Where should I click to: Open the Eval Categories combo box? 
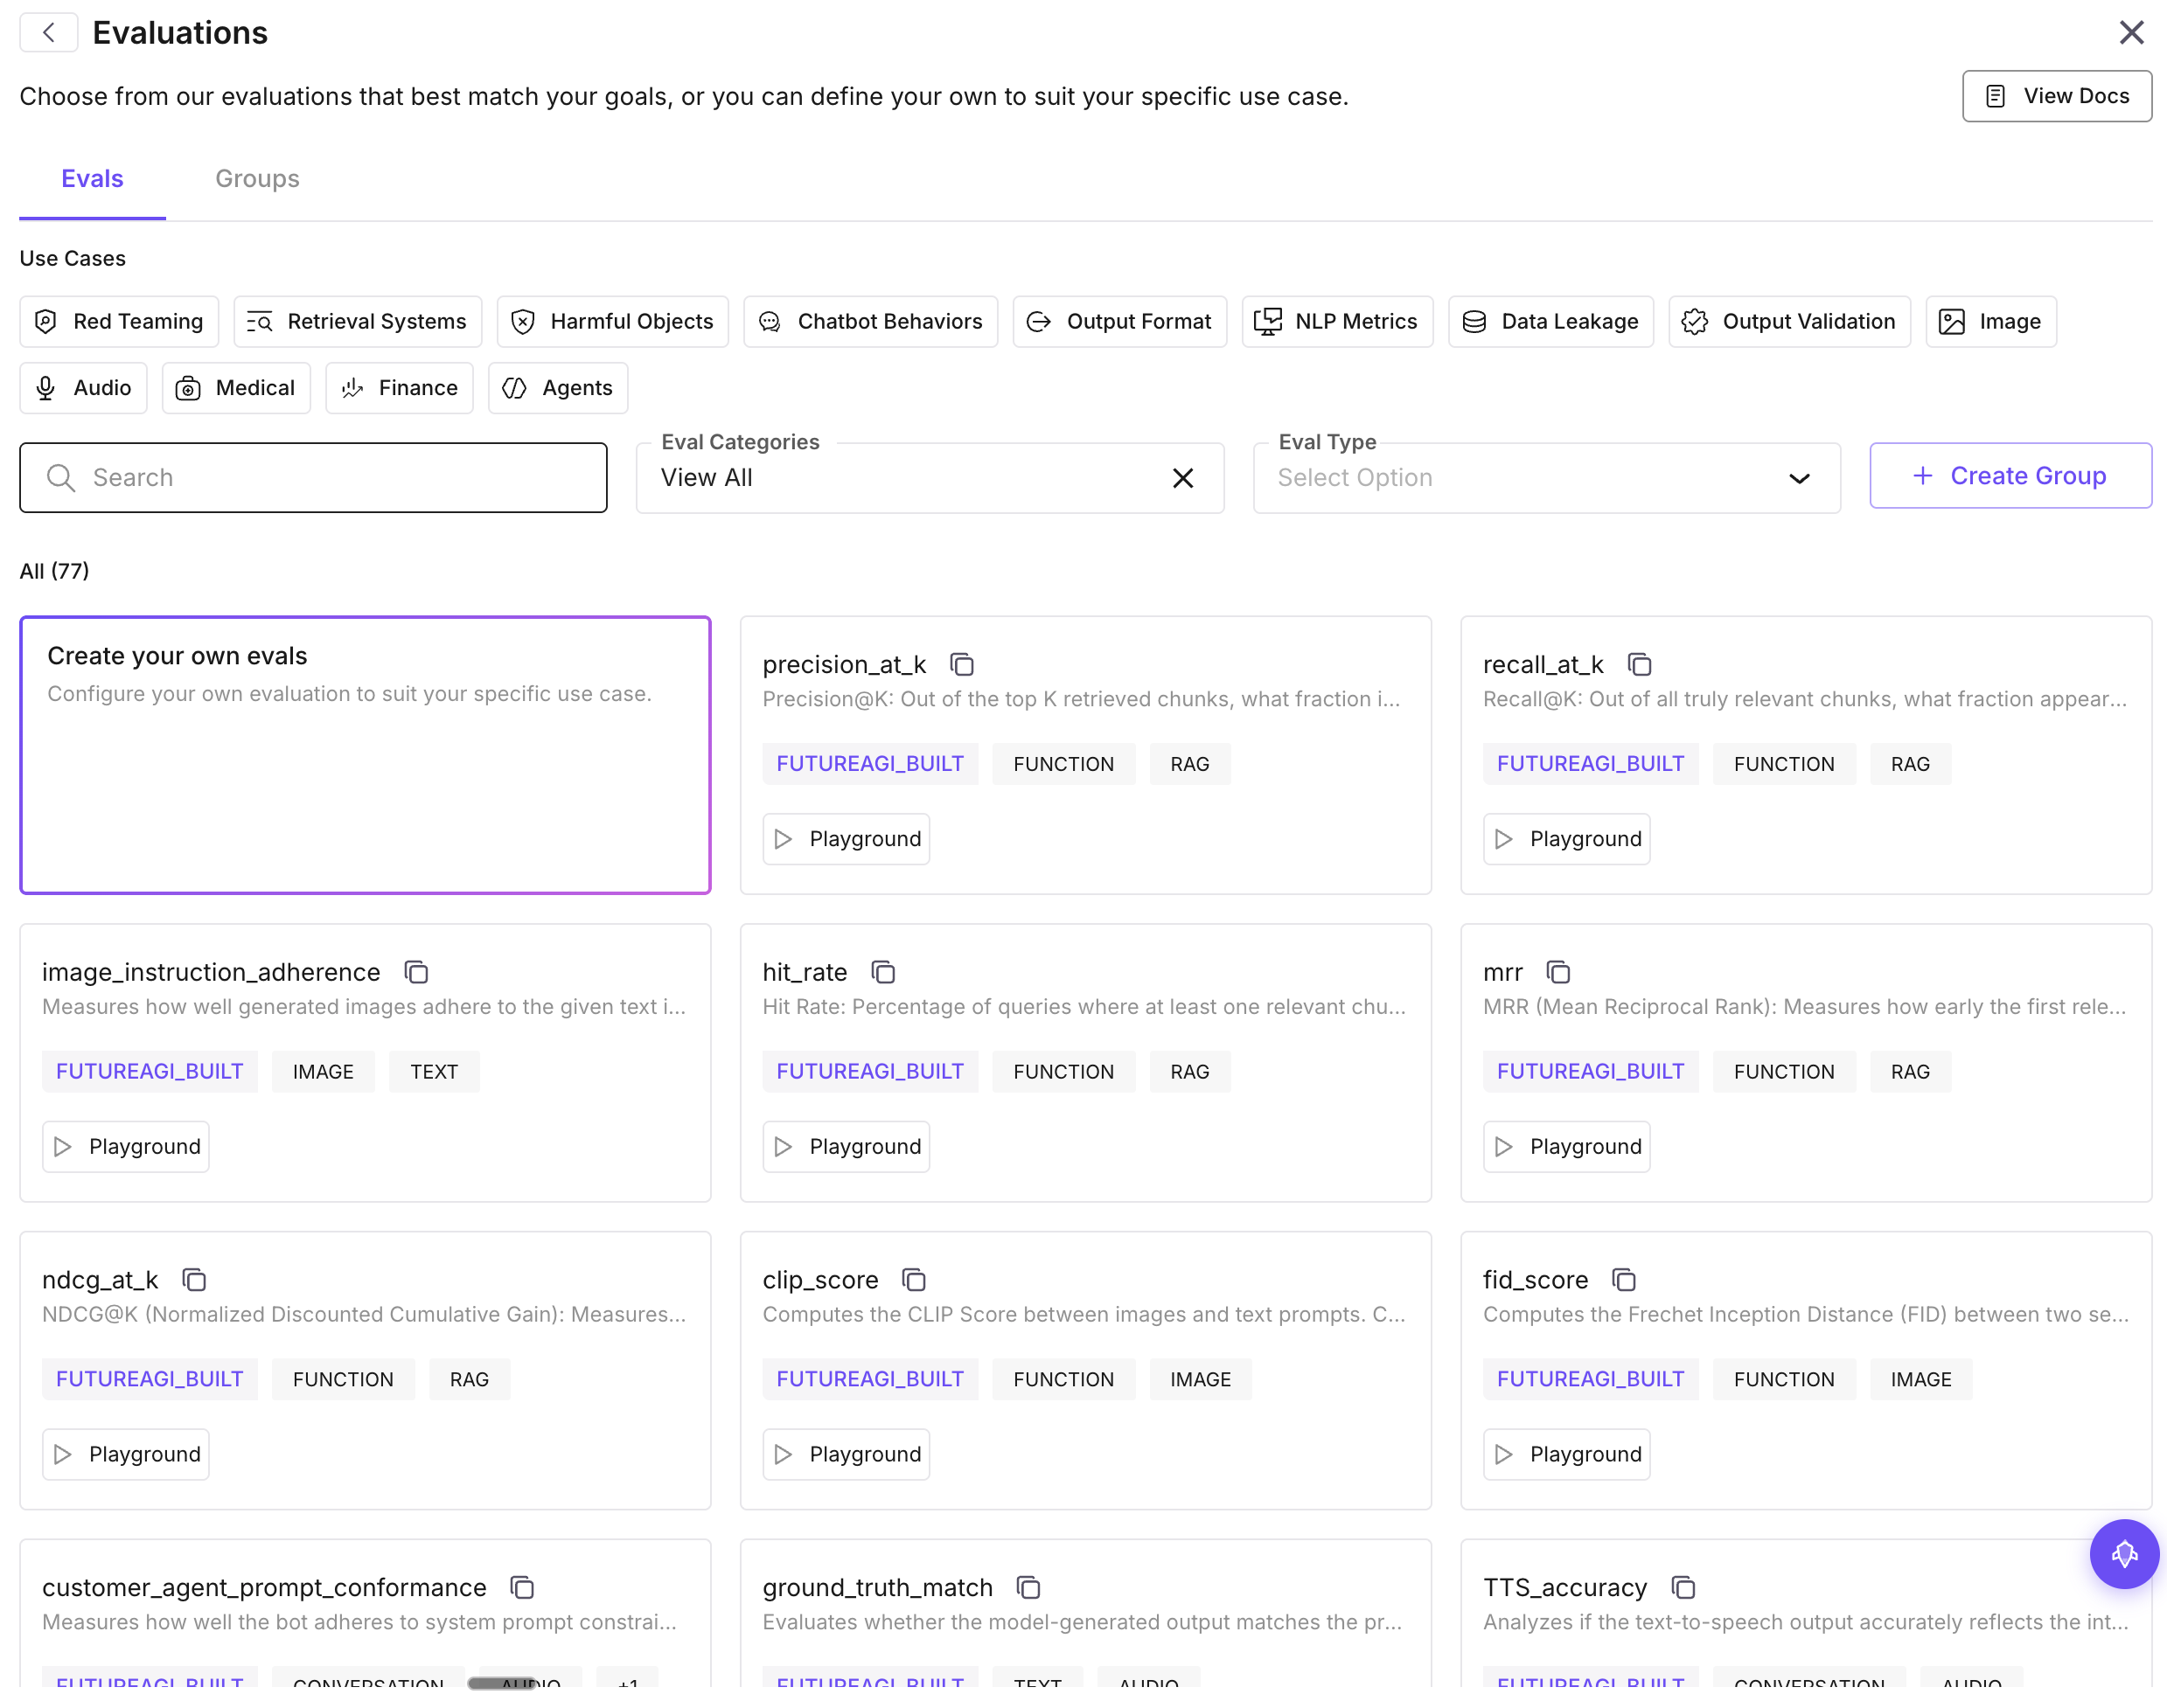tap(901, 478)
